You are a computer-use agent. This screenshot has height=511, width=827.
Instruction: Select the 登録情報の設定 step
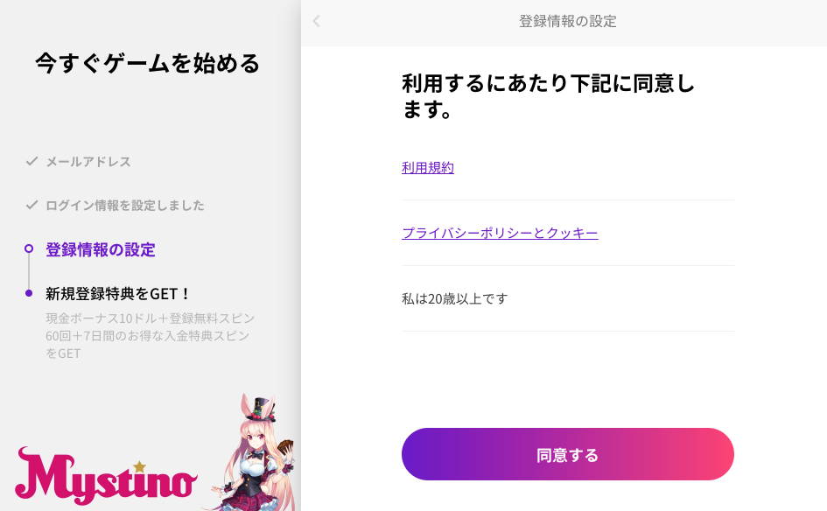[101, 249]
